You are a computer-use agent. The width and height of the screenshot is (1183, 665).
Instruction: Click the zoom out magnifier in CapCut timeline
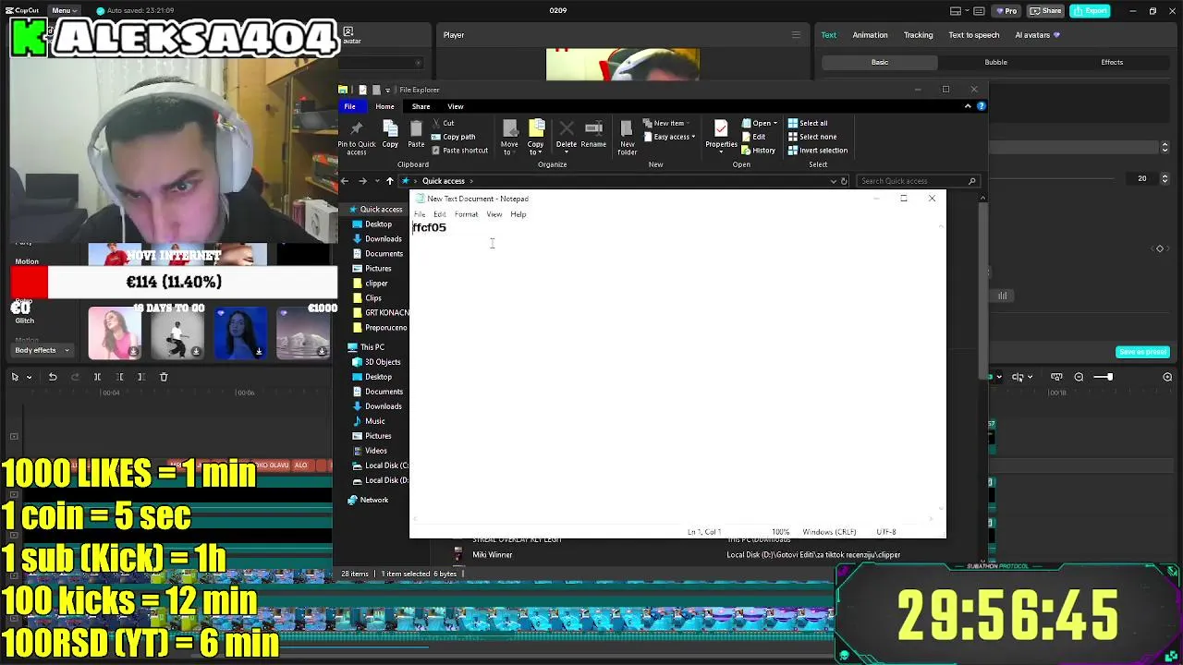(x=1079, y=377)
